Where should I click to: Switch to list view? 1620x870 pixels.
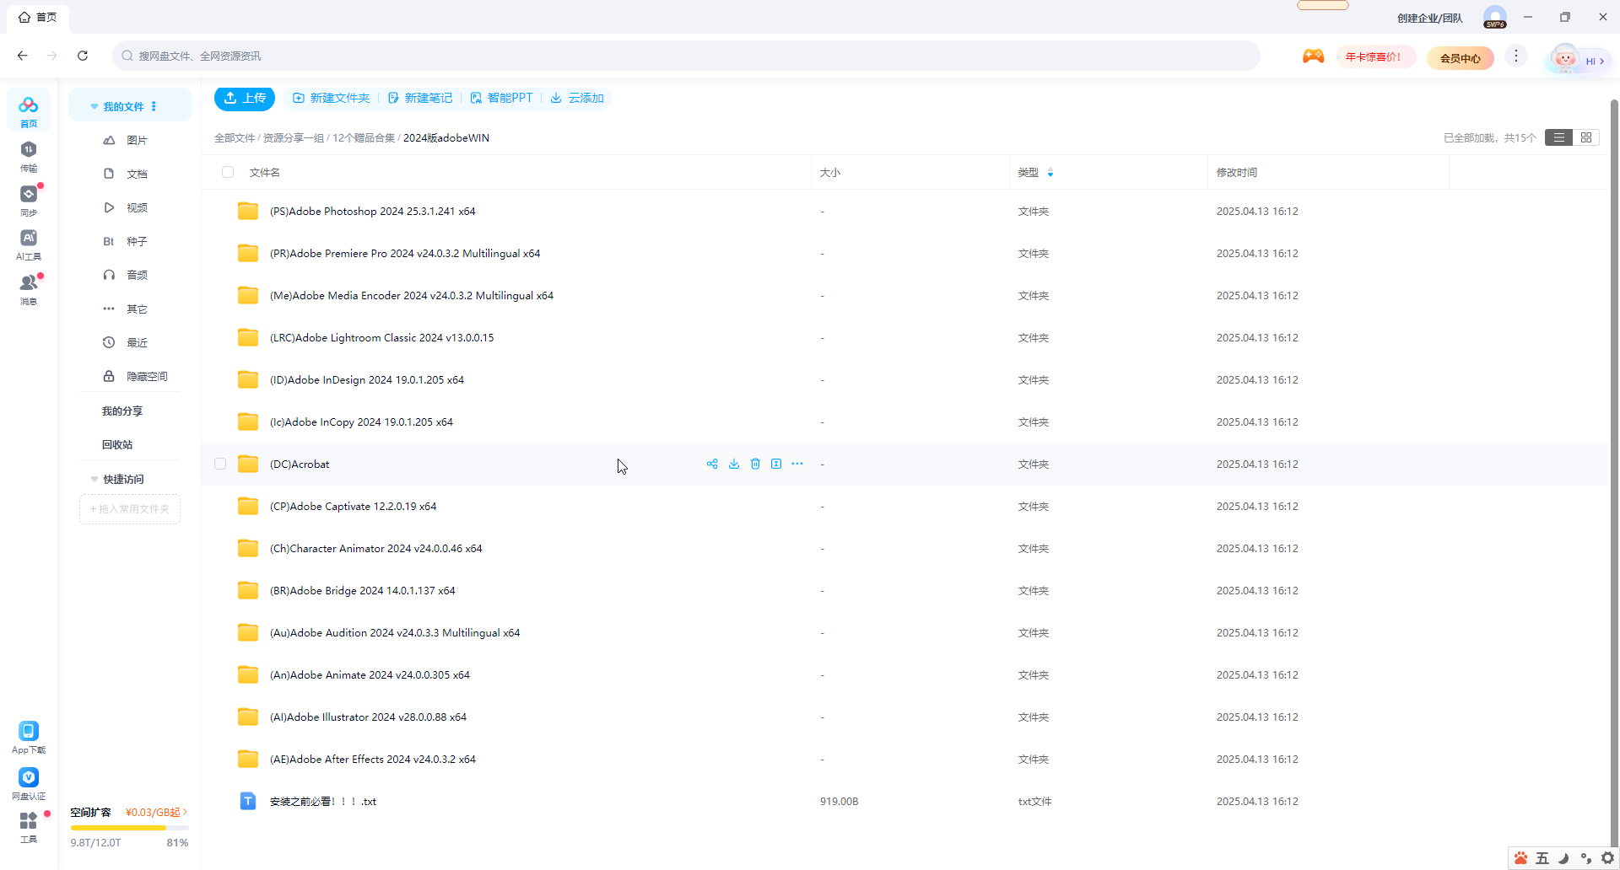click(1559, 137)
